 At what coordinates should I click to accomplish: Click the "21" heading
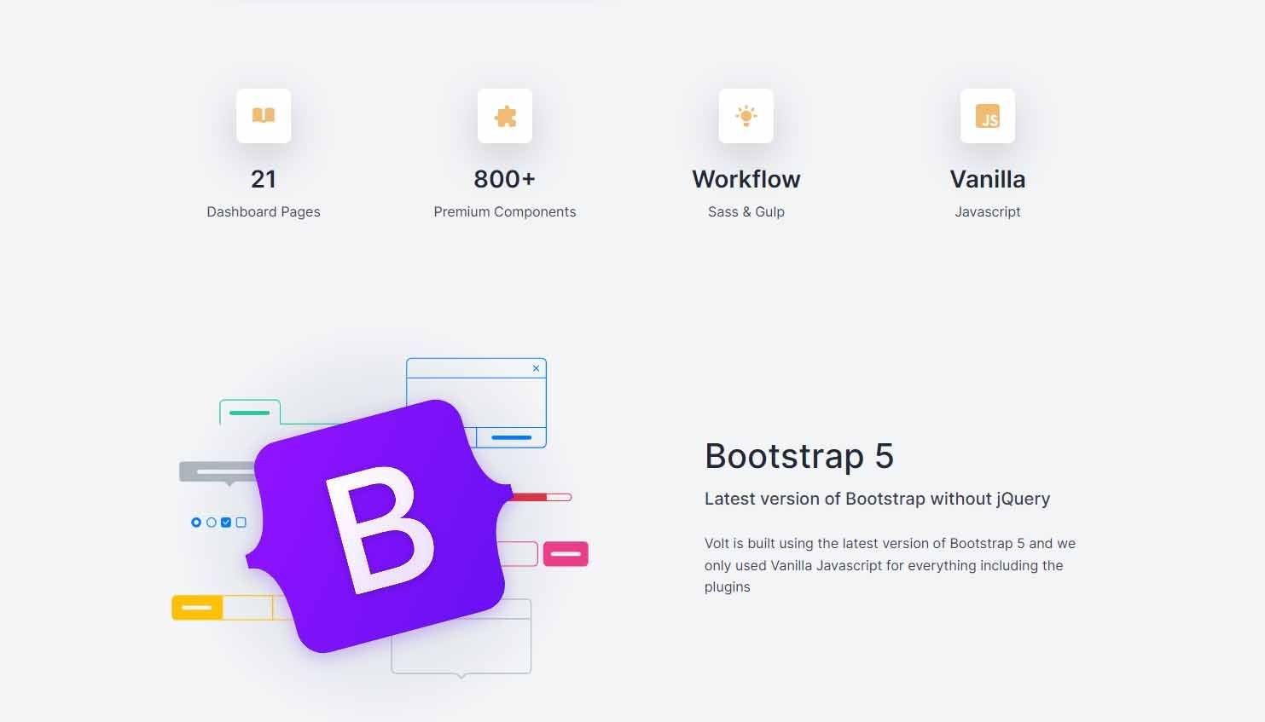pos(264,179)
